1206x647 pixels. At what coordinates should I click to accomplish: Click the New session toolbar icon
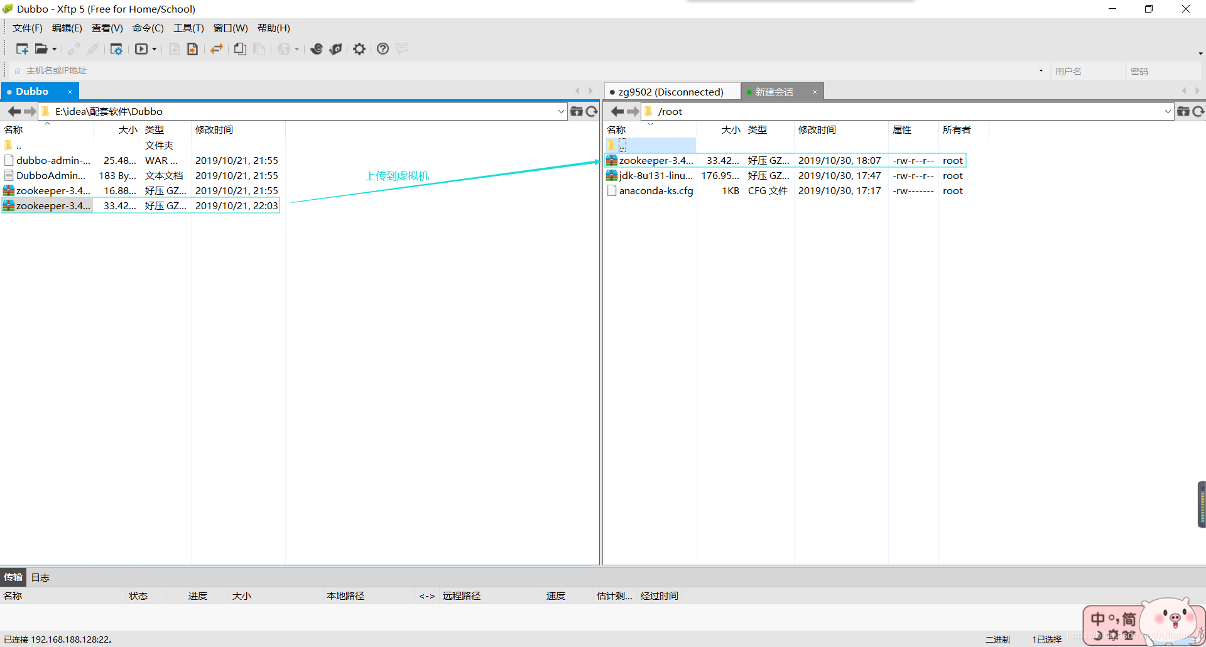point(22,49)
